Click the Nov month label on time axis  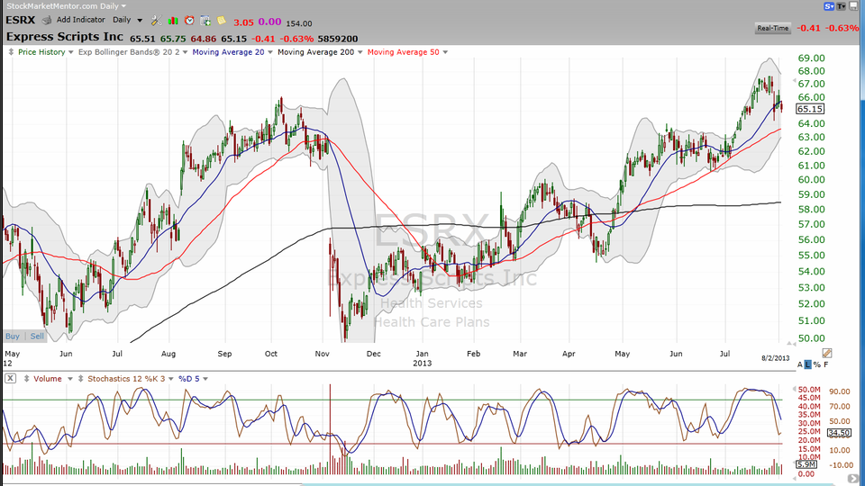click(x=323, y=353)
